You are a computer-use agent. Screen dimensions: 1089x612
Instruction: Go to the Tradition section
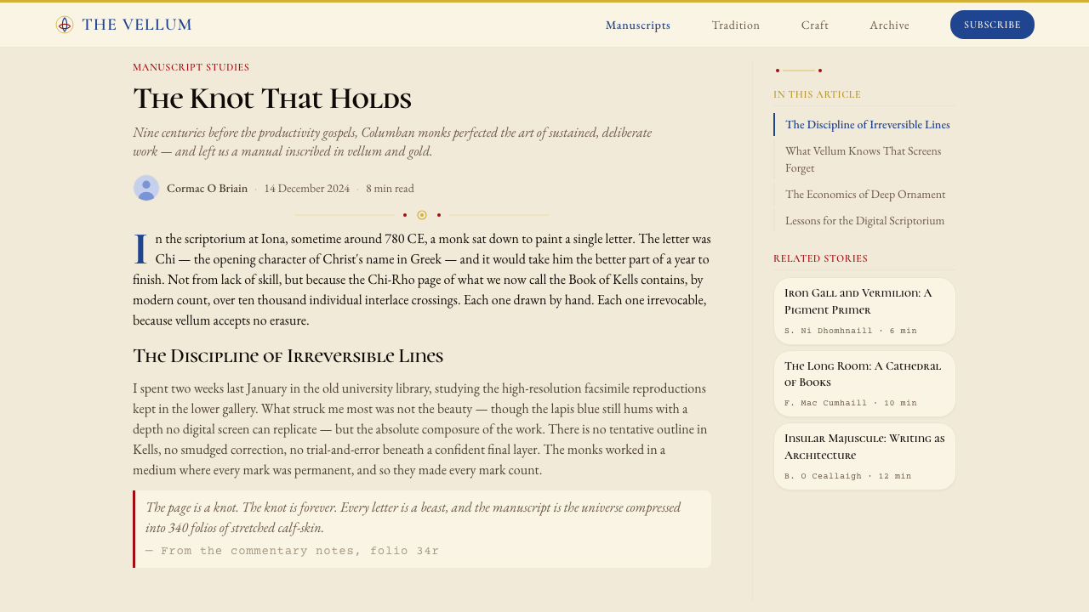736,25
